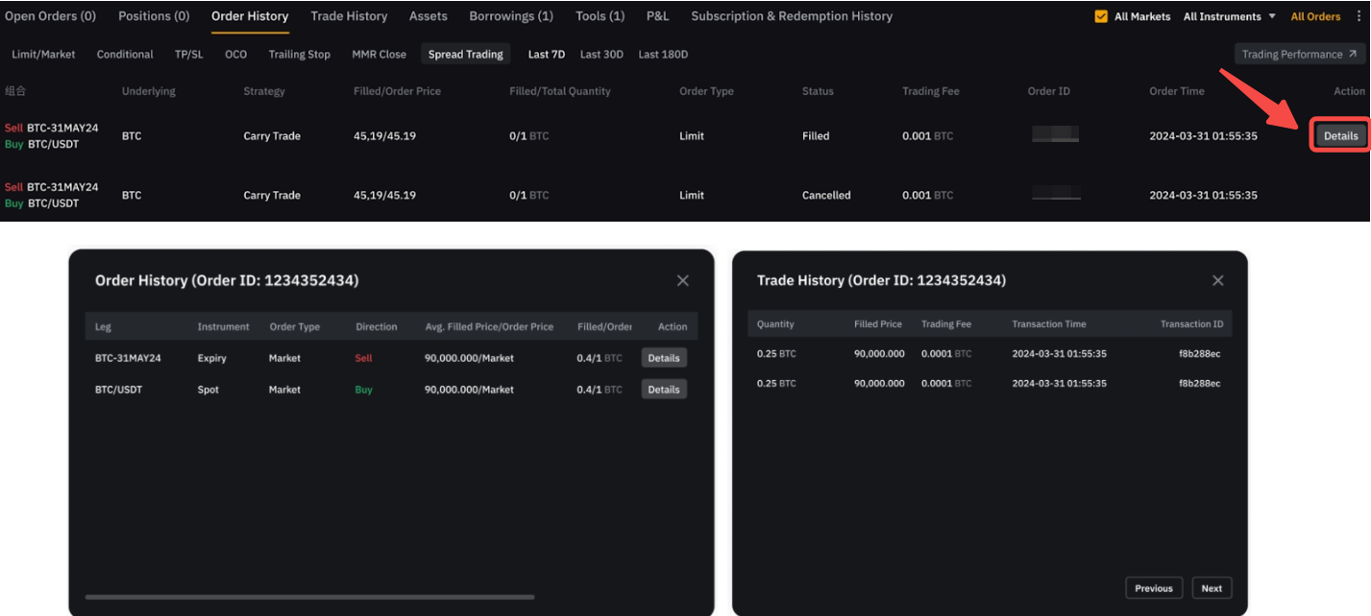Close the Trade History dialog
The width and height of the screenshot is (1371, 616).
1217,280
